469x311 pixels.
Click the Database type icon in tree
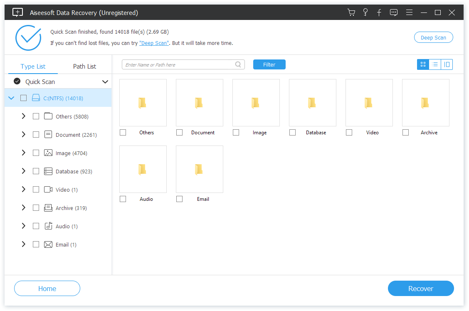pyautogui.click(x=48, y=171)
